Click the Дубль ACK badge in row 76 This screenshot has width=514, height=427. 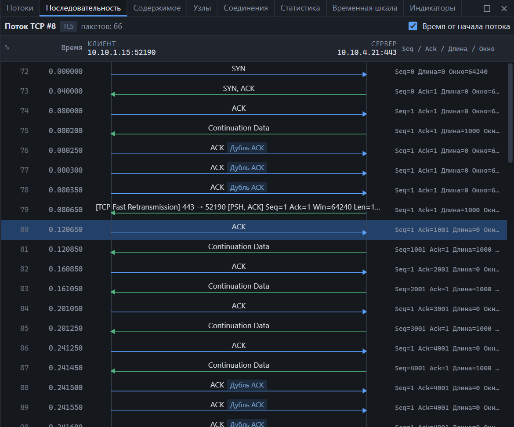[247, 148]
